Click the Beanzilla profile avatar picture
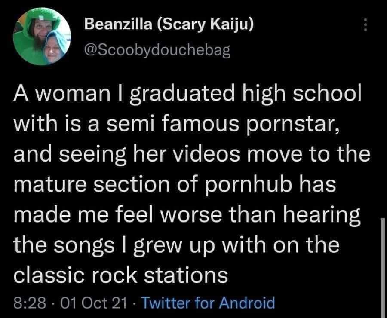This screenshot has height=318, width=387. (x=43, y=38)
